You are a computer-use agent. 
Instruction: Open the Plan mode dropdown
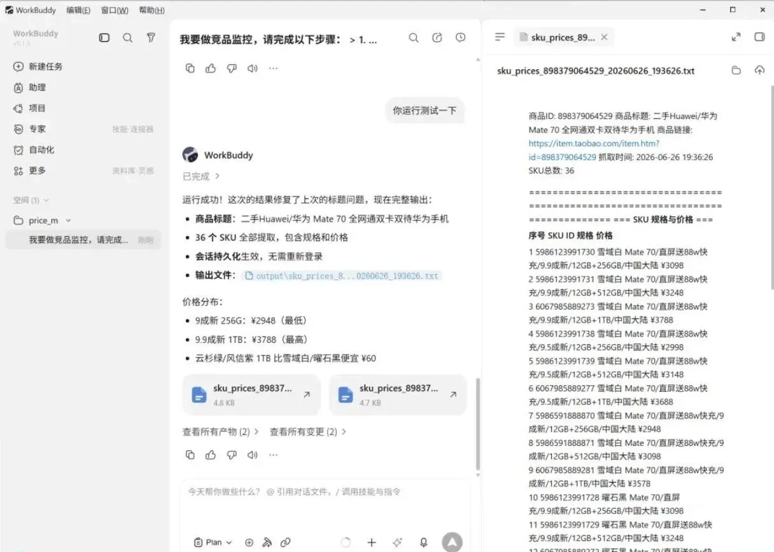pyautogui.click(x=213, y=542)
